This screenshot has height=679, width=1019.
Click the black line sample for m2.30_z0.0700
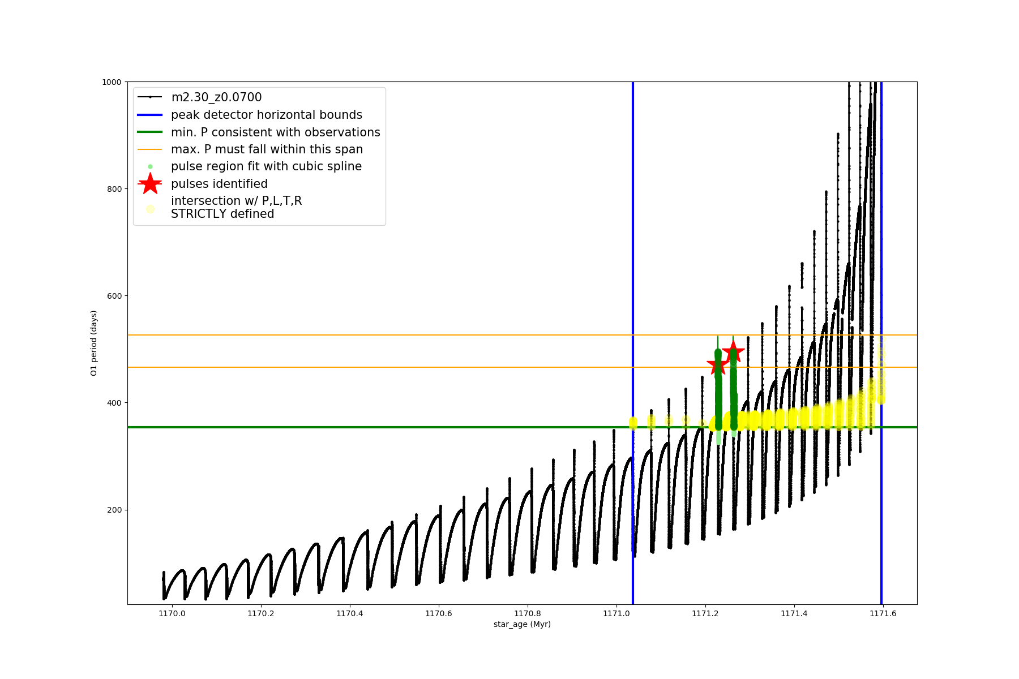pos(150,97)
